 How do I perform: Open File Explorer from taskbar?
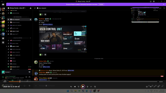(x=75, y=91)
